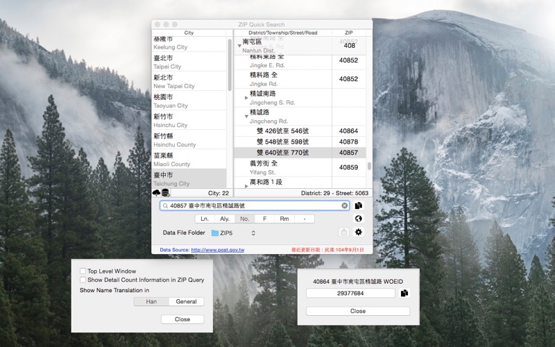Click ZIP cell 40864
The height and width of the screenshot is (347, 555).
(x=349, y=131)
